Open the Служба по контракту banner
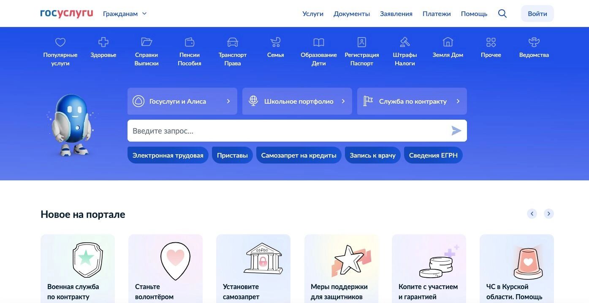589x303 pixels. pos(412,101)
